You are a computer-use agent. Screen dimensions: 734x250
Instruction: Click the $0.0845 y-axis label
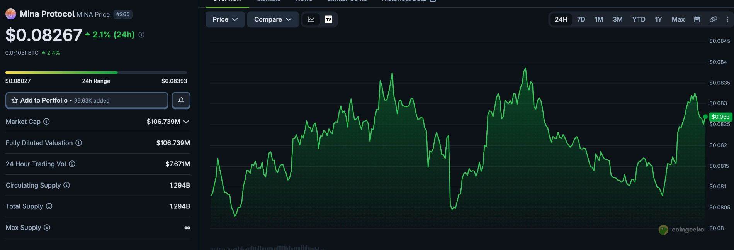tap(720, 41)
